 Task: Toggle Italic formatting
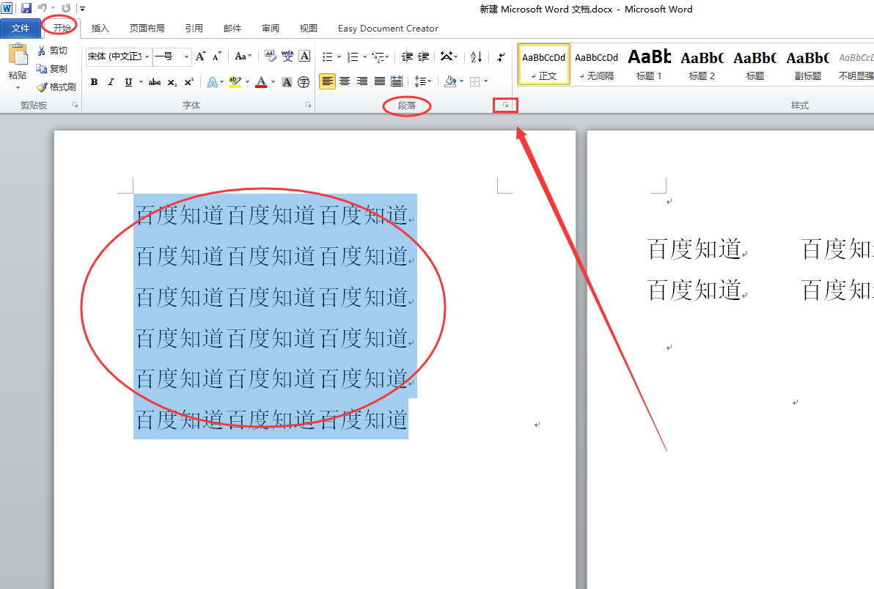coord(111,82)
